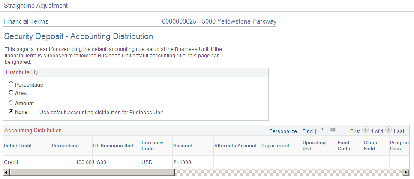The width and height of the screenshot is (414, 179).
Task: Select the Amount radio button
Action: (x=11, y=103)
